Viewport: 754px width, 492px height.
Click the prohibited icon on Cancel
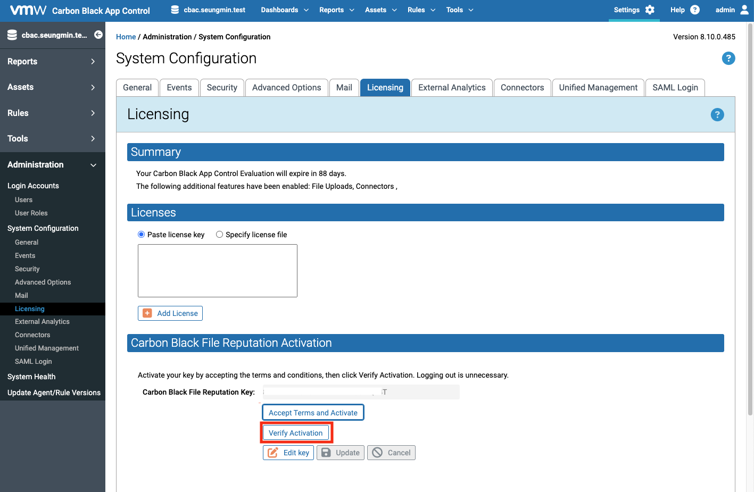(377, 453)
